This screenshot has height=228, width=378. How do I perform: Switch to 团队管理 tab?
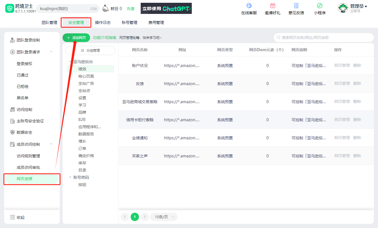point(49,23)
